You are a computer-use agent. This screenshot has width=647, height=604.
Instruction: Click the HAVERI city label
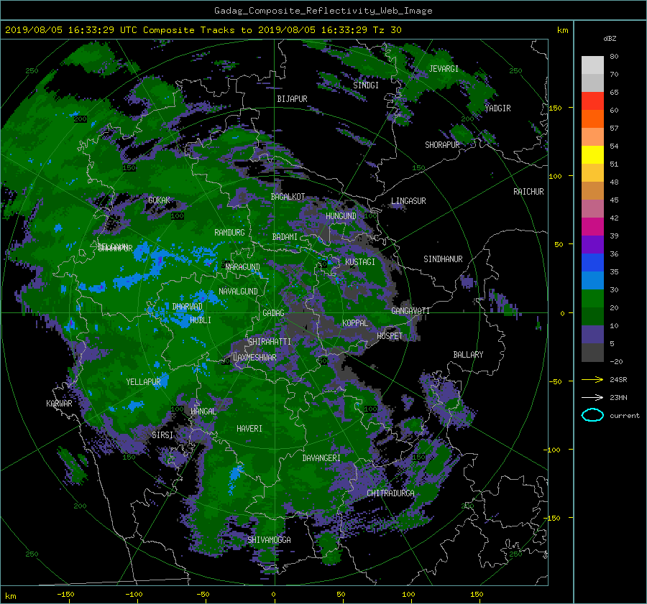click(249, 429)
